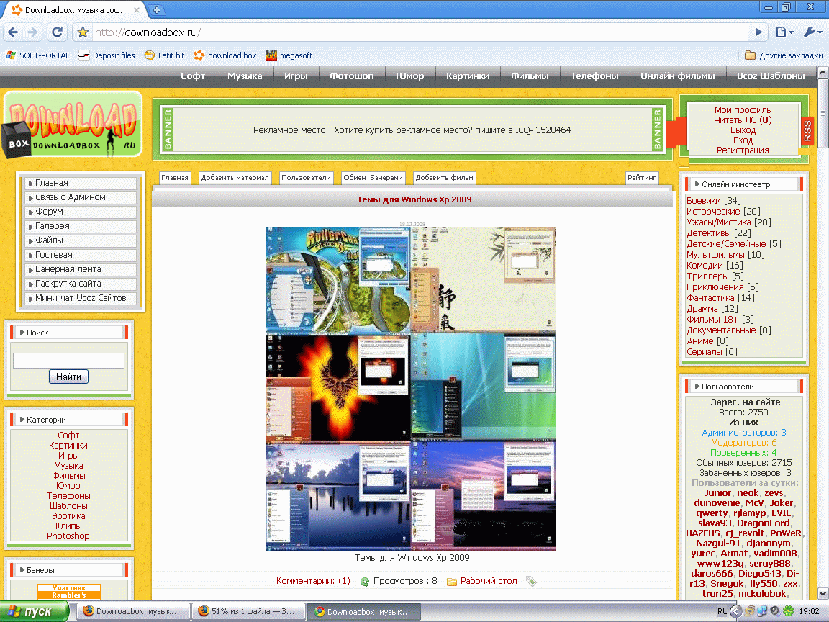Open the Музыка top menu item
Screen dimensions: 829x622
point(245,76)
